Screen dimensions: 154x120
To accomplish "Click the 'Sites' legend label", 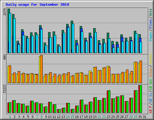I will click(x=151, y=73).
